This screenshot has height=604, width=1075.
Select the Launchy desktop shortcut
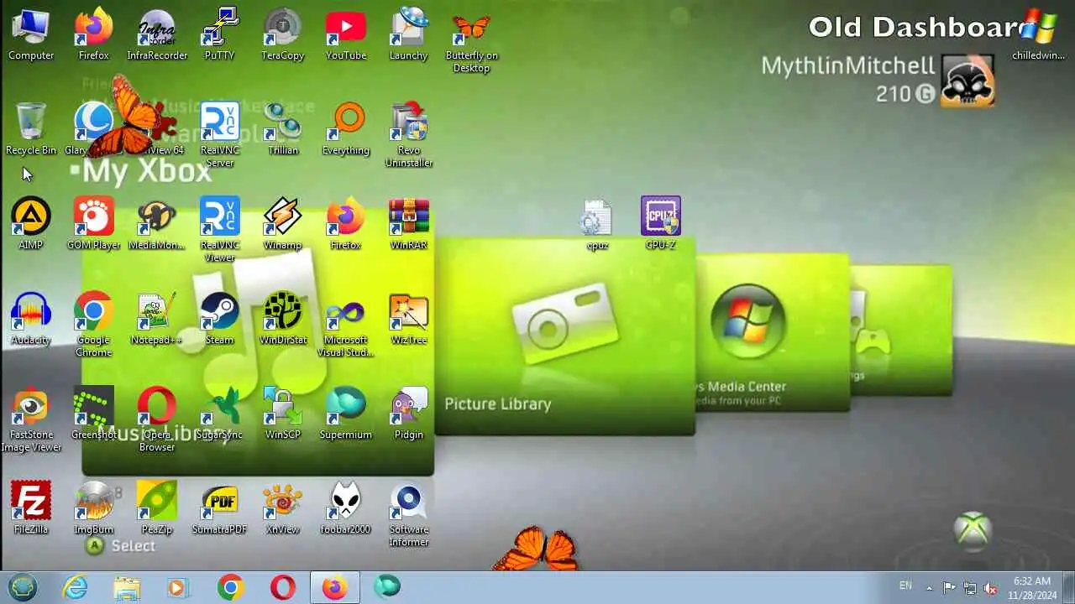tap(408, 34)
